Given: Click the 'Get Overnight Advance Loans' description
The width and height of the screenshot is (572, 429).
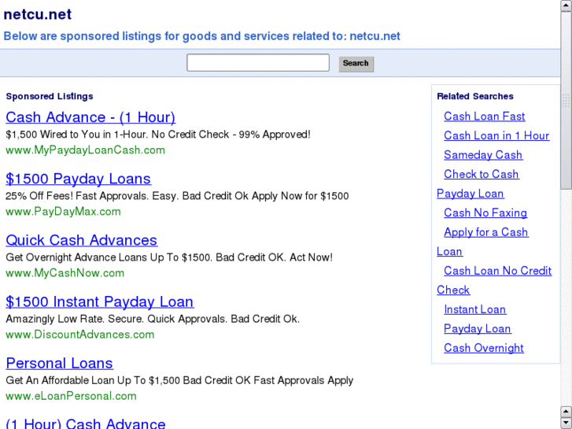Looking at the screenshot, I should pyautogui.click(x=169, y=257).
